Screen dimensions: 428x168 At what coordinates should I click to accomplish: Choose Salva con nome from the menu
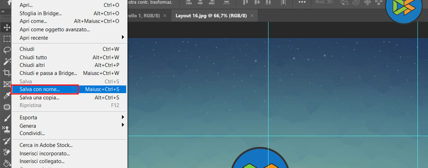(x=40, y=89)
